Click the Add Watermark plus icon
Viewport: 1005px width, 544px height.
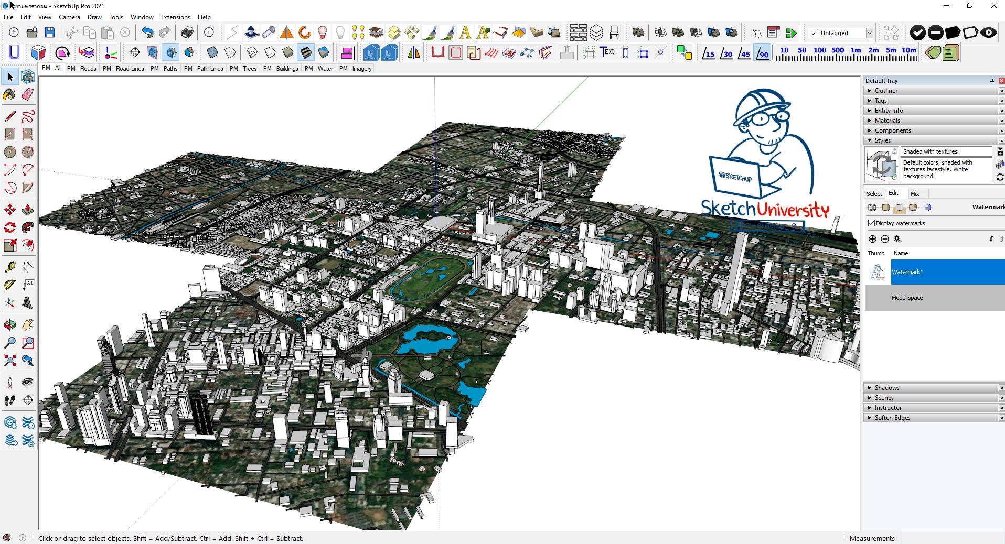pyautogui.click(x=872, y=239)
